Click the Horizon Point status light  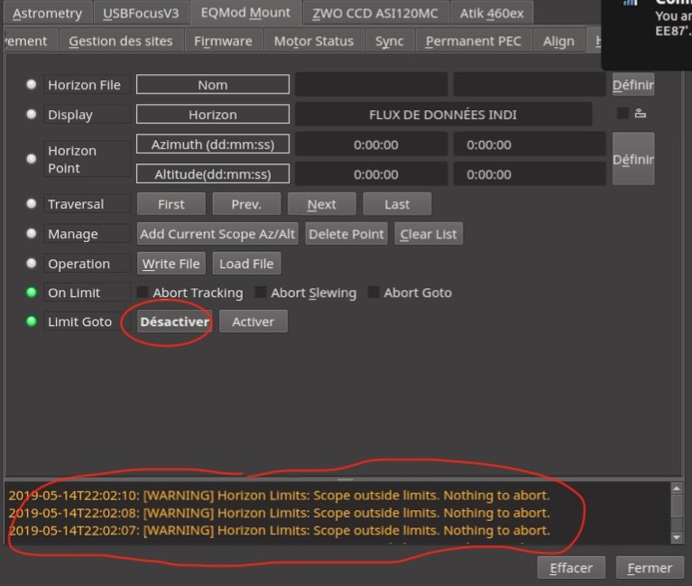[32, 159]
